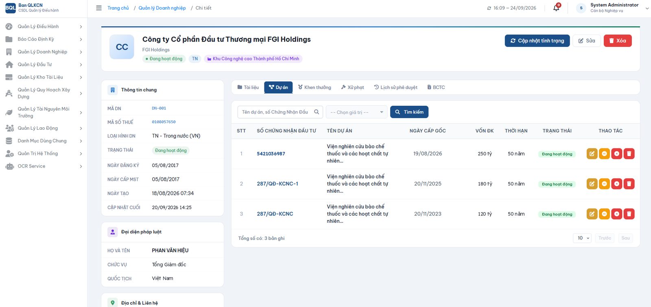
Task: Switch to the BCTC tab
Action: [436, 87]
